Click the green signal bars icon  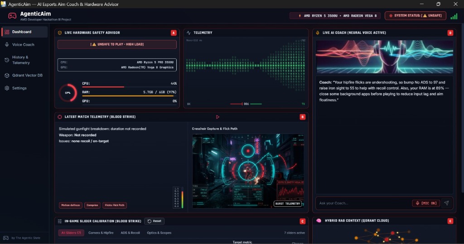[454, 16]
